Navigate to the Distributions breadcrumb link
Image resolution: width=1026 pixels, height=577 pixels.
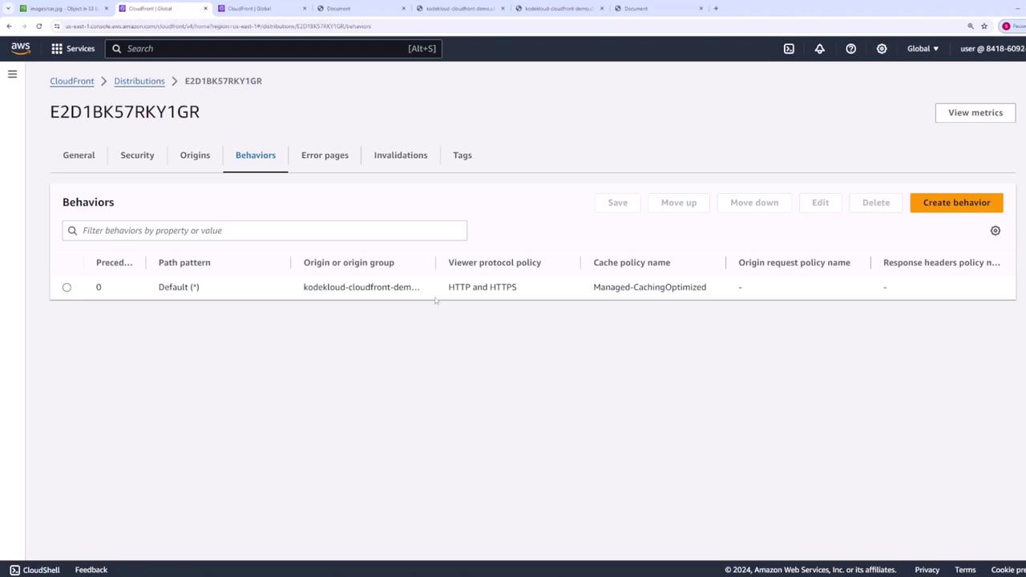139,81
